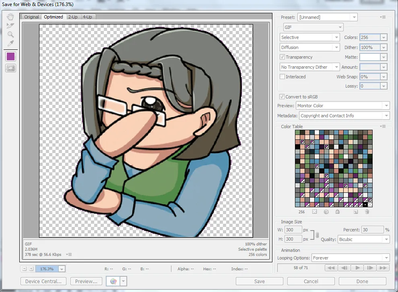Image resolution: width=398 pixels, height=292 pixels.
Task: Play the animation
Action: coord(357,267)
